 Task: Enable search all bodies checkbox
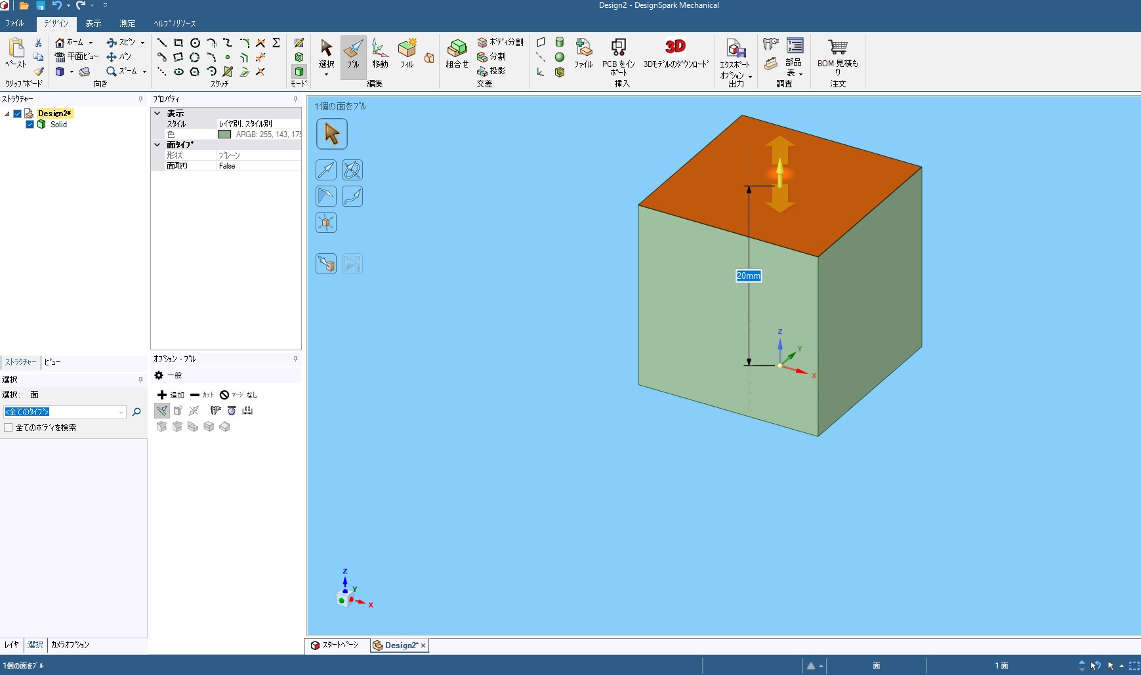[9, 428]
